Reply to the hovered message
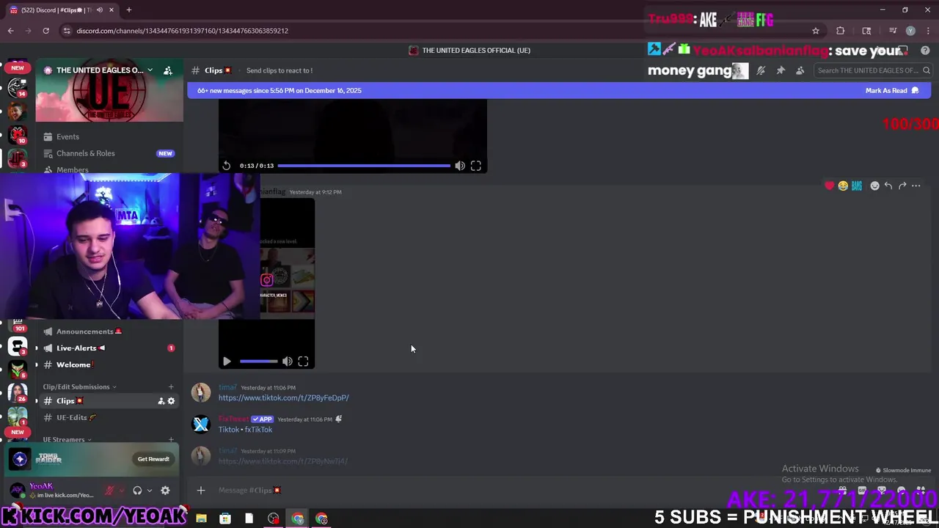Viewport: 939px width, 528px height. [x=888, y=186]
